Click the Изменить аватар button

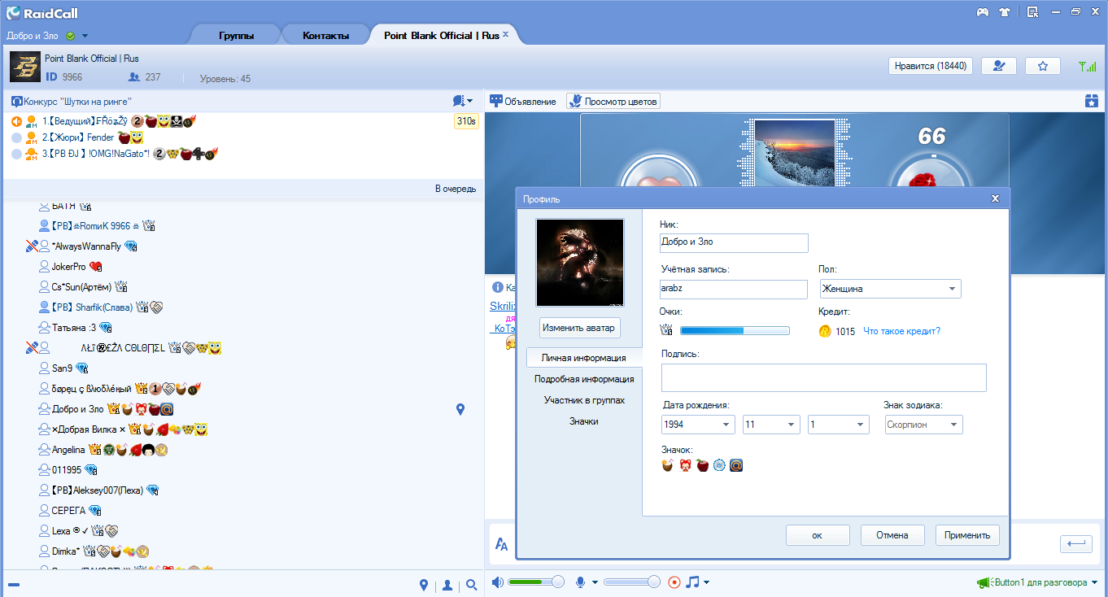point(580,328)
